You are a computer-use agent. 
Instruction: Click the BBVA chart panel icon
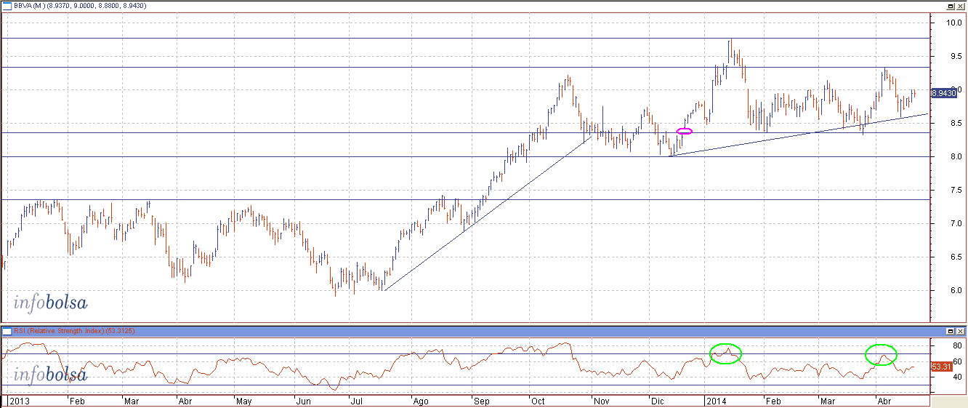(x=7, y=5)
